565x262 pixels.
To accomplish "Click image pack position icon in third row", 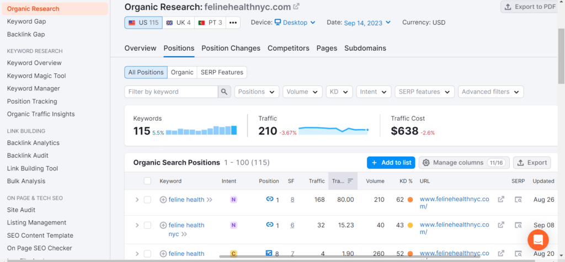I will point(269,253).
